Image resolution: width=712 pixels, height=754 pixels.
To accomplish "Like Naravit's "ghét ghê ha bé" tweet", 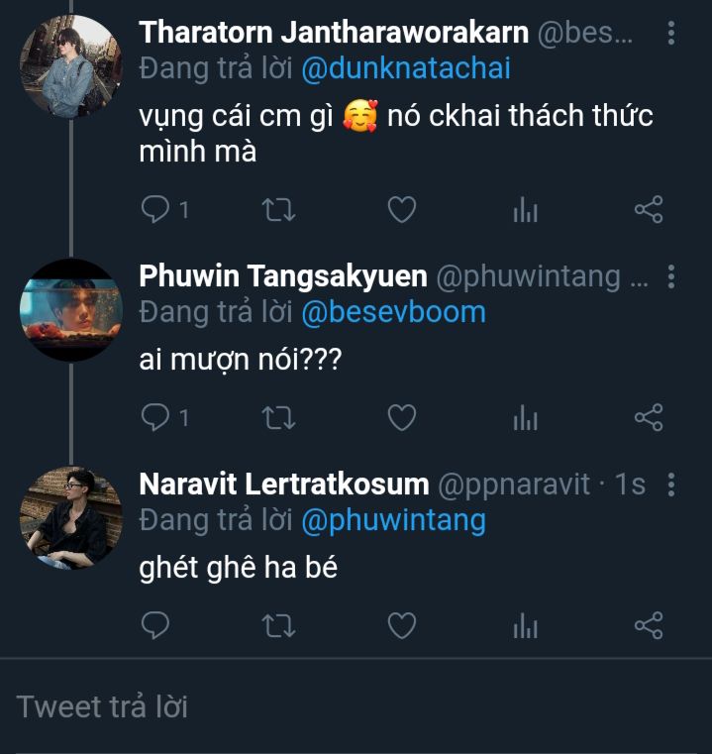I will pos(401,626).
